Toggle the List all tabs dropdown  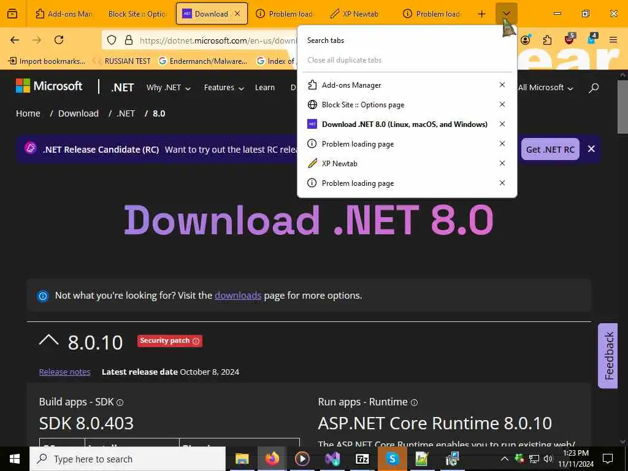506,14
